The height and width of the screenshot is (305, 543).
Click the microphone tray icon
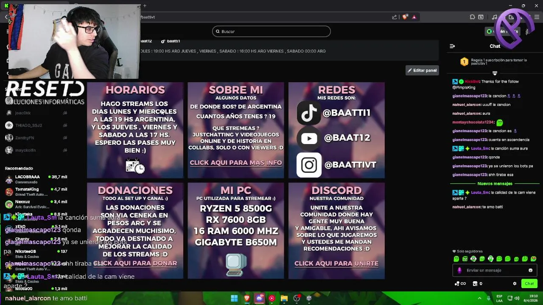[x=489, y=298]
